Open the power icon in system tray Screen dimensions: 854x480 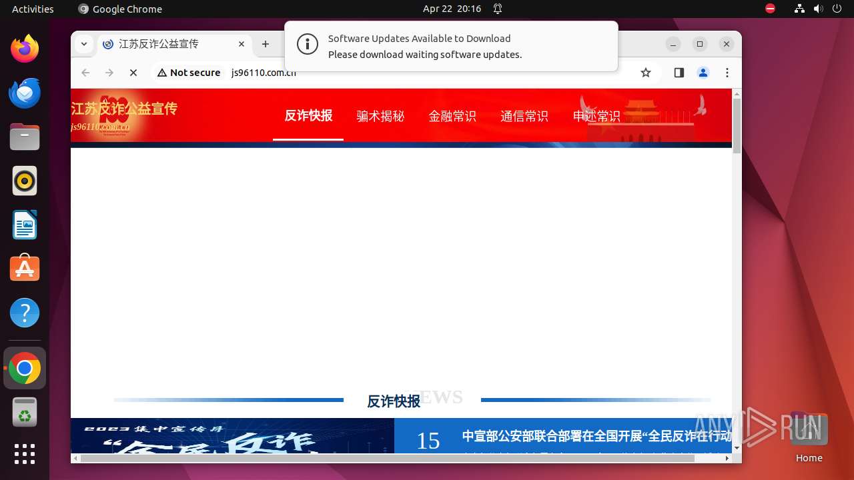point(837,9)
